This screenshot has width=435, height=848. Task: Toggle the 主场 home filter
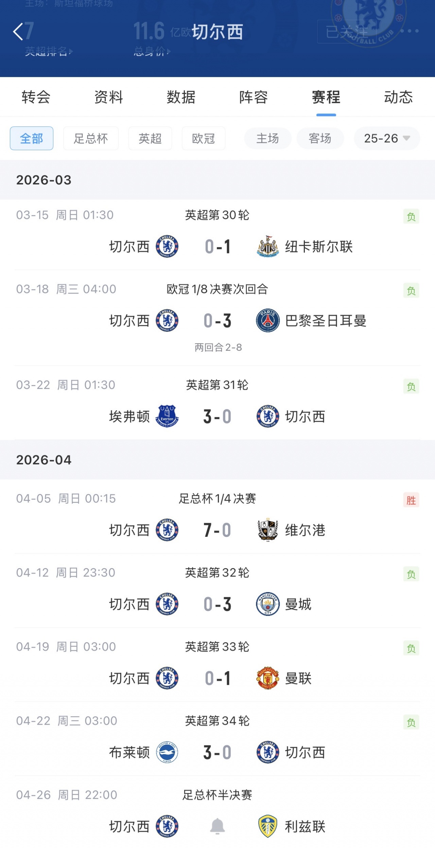pyautogui.click(x=267, y=138)
